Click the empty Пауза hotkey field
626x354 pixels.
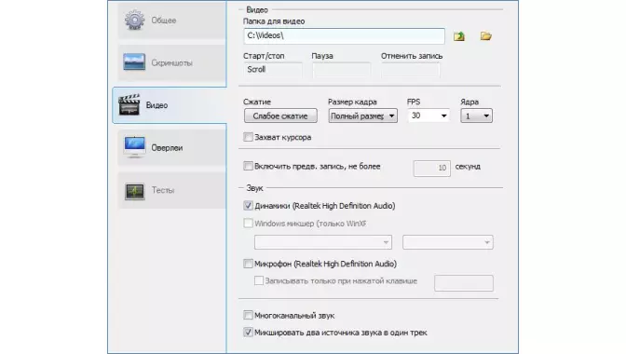(x=341, y=70)
